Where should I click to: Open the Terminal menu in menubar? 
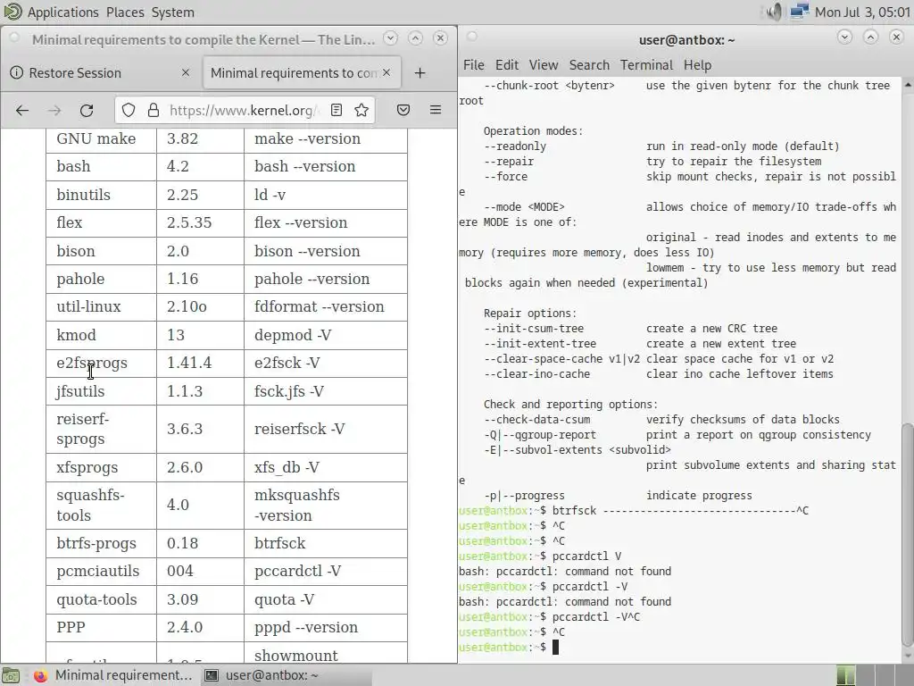646,65
